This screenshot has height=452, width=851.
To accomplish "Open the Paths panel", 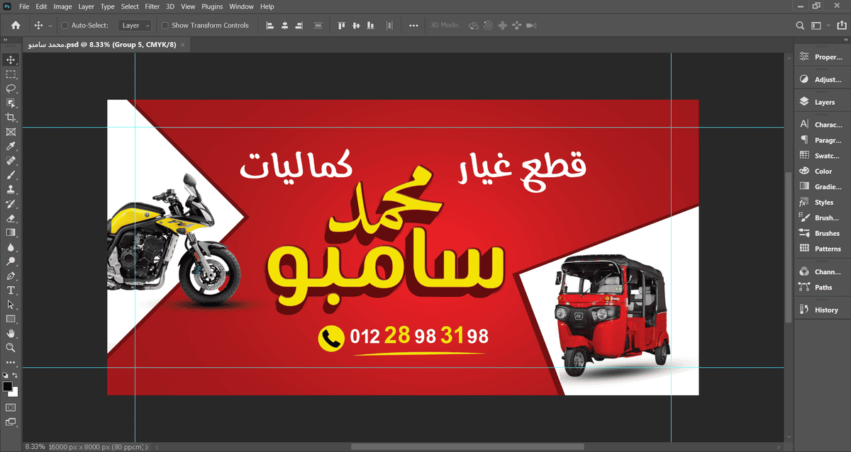I will 821,287.
